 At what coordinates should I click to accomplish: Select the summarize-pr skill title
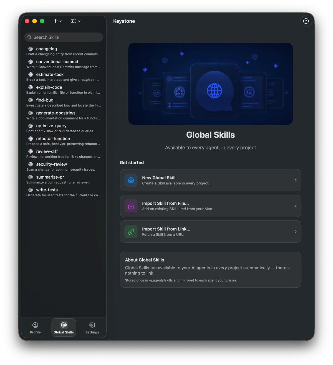(x=50, y=177)
